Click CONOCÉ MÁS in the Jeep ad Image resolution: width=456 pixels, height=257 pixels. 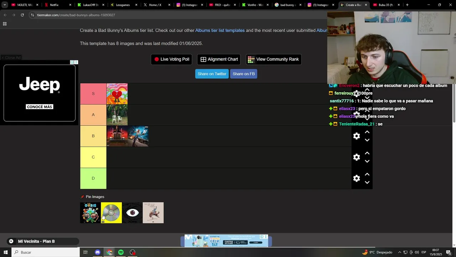[40, 107]
